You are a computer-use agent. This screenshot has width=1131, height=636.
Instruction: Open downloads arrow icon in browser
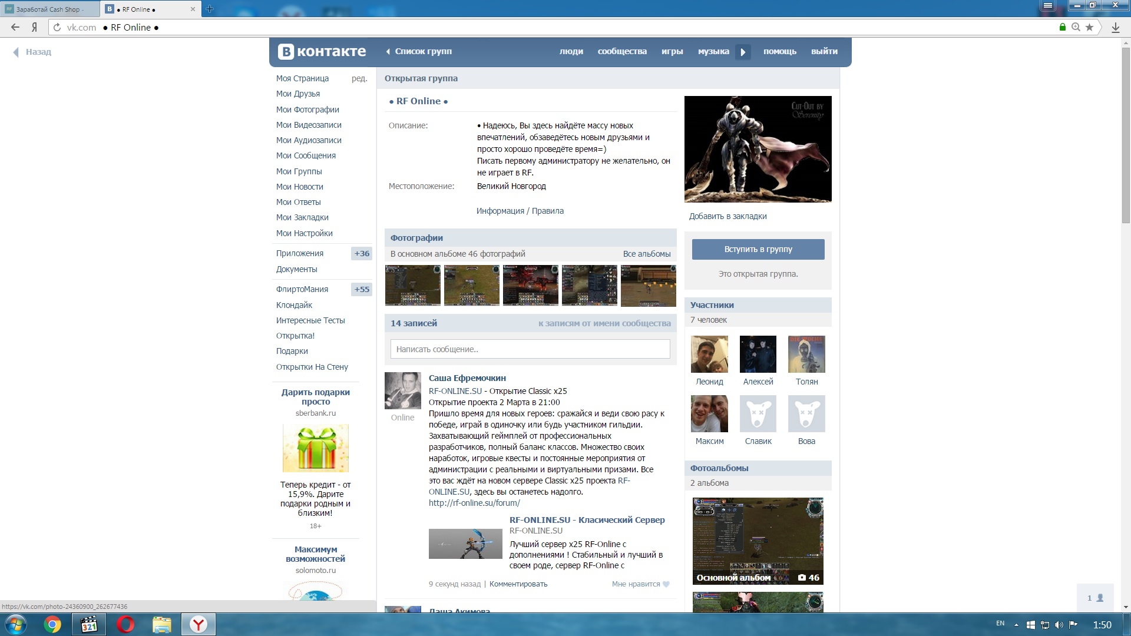[x=1115, y=27]
